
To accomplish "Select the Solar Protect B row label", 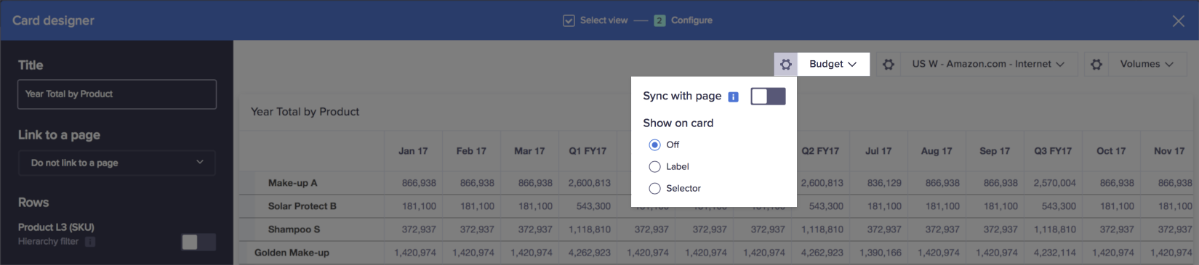I will pos(302,206).
